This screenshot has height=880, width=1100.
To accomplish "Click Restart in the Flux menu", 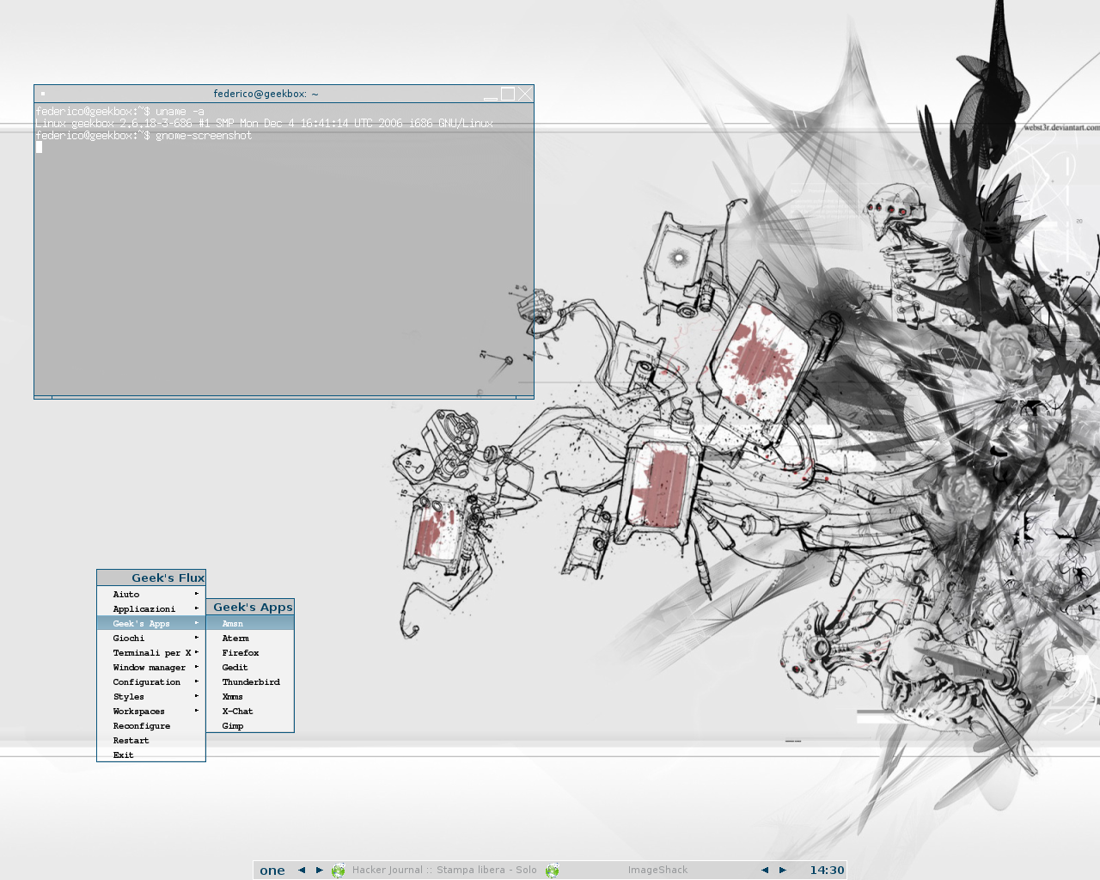I will (x=151, y=740).
